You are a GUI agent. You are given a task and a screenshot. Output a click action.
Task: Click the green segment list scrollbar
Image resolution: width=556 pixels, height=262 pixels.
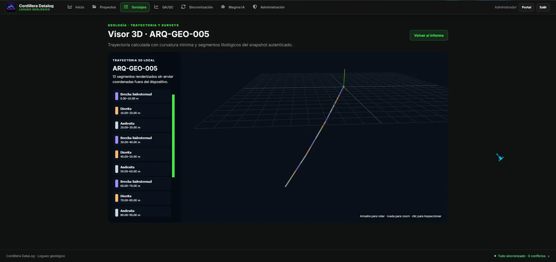173,136
